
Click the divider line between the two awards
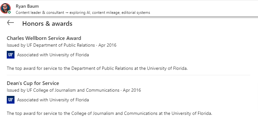pos(129,75)
